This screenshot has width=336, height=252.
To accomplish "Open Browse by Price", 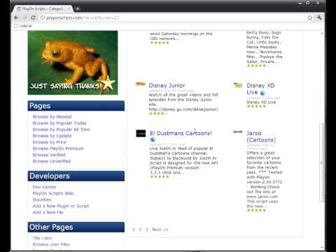I will point(50,142).
